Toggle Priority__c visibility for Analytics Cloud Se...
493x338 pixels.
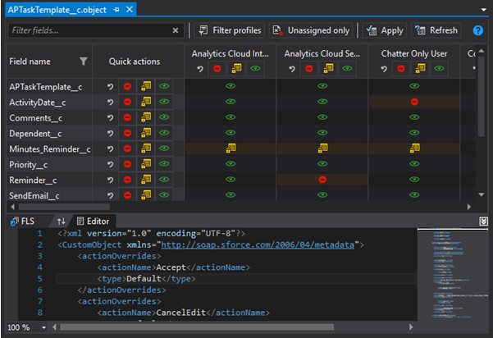click(322, 164)
